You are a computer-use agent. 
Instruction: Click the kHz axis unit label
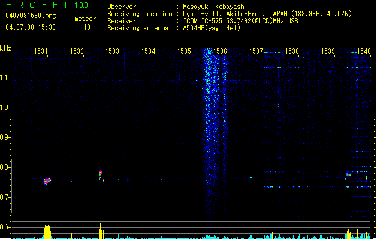(x=5, y=48)
